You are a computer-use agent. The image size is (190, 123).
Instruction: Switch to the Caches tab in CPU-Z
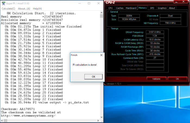tap(120, 8)
